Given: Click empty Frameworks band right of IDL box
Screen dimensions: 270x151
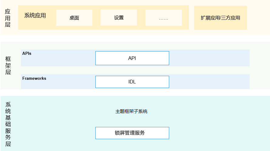Looking at the screenshot, I should [209, 82].
